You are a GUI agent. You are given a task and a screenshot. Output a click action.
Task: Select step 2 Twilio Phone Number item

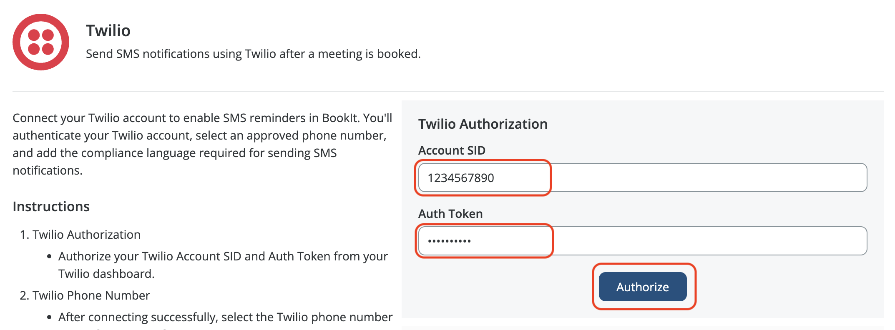click(x=91, y=295)
